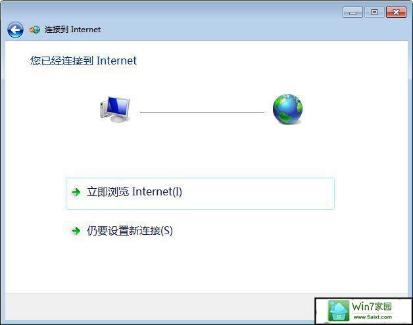
Task: Maximize the 连接到 Internet window
Action: click(x=374, y=12)
